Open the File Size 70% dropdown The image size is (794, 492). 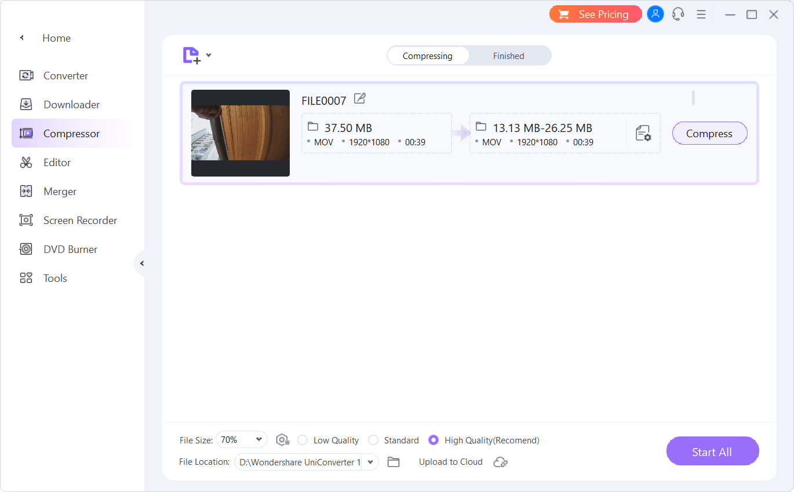point(242,440)
